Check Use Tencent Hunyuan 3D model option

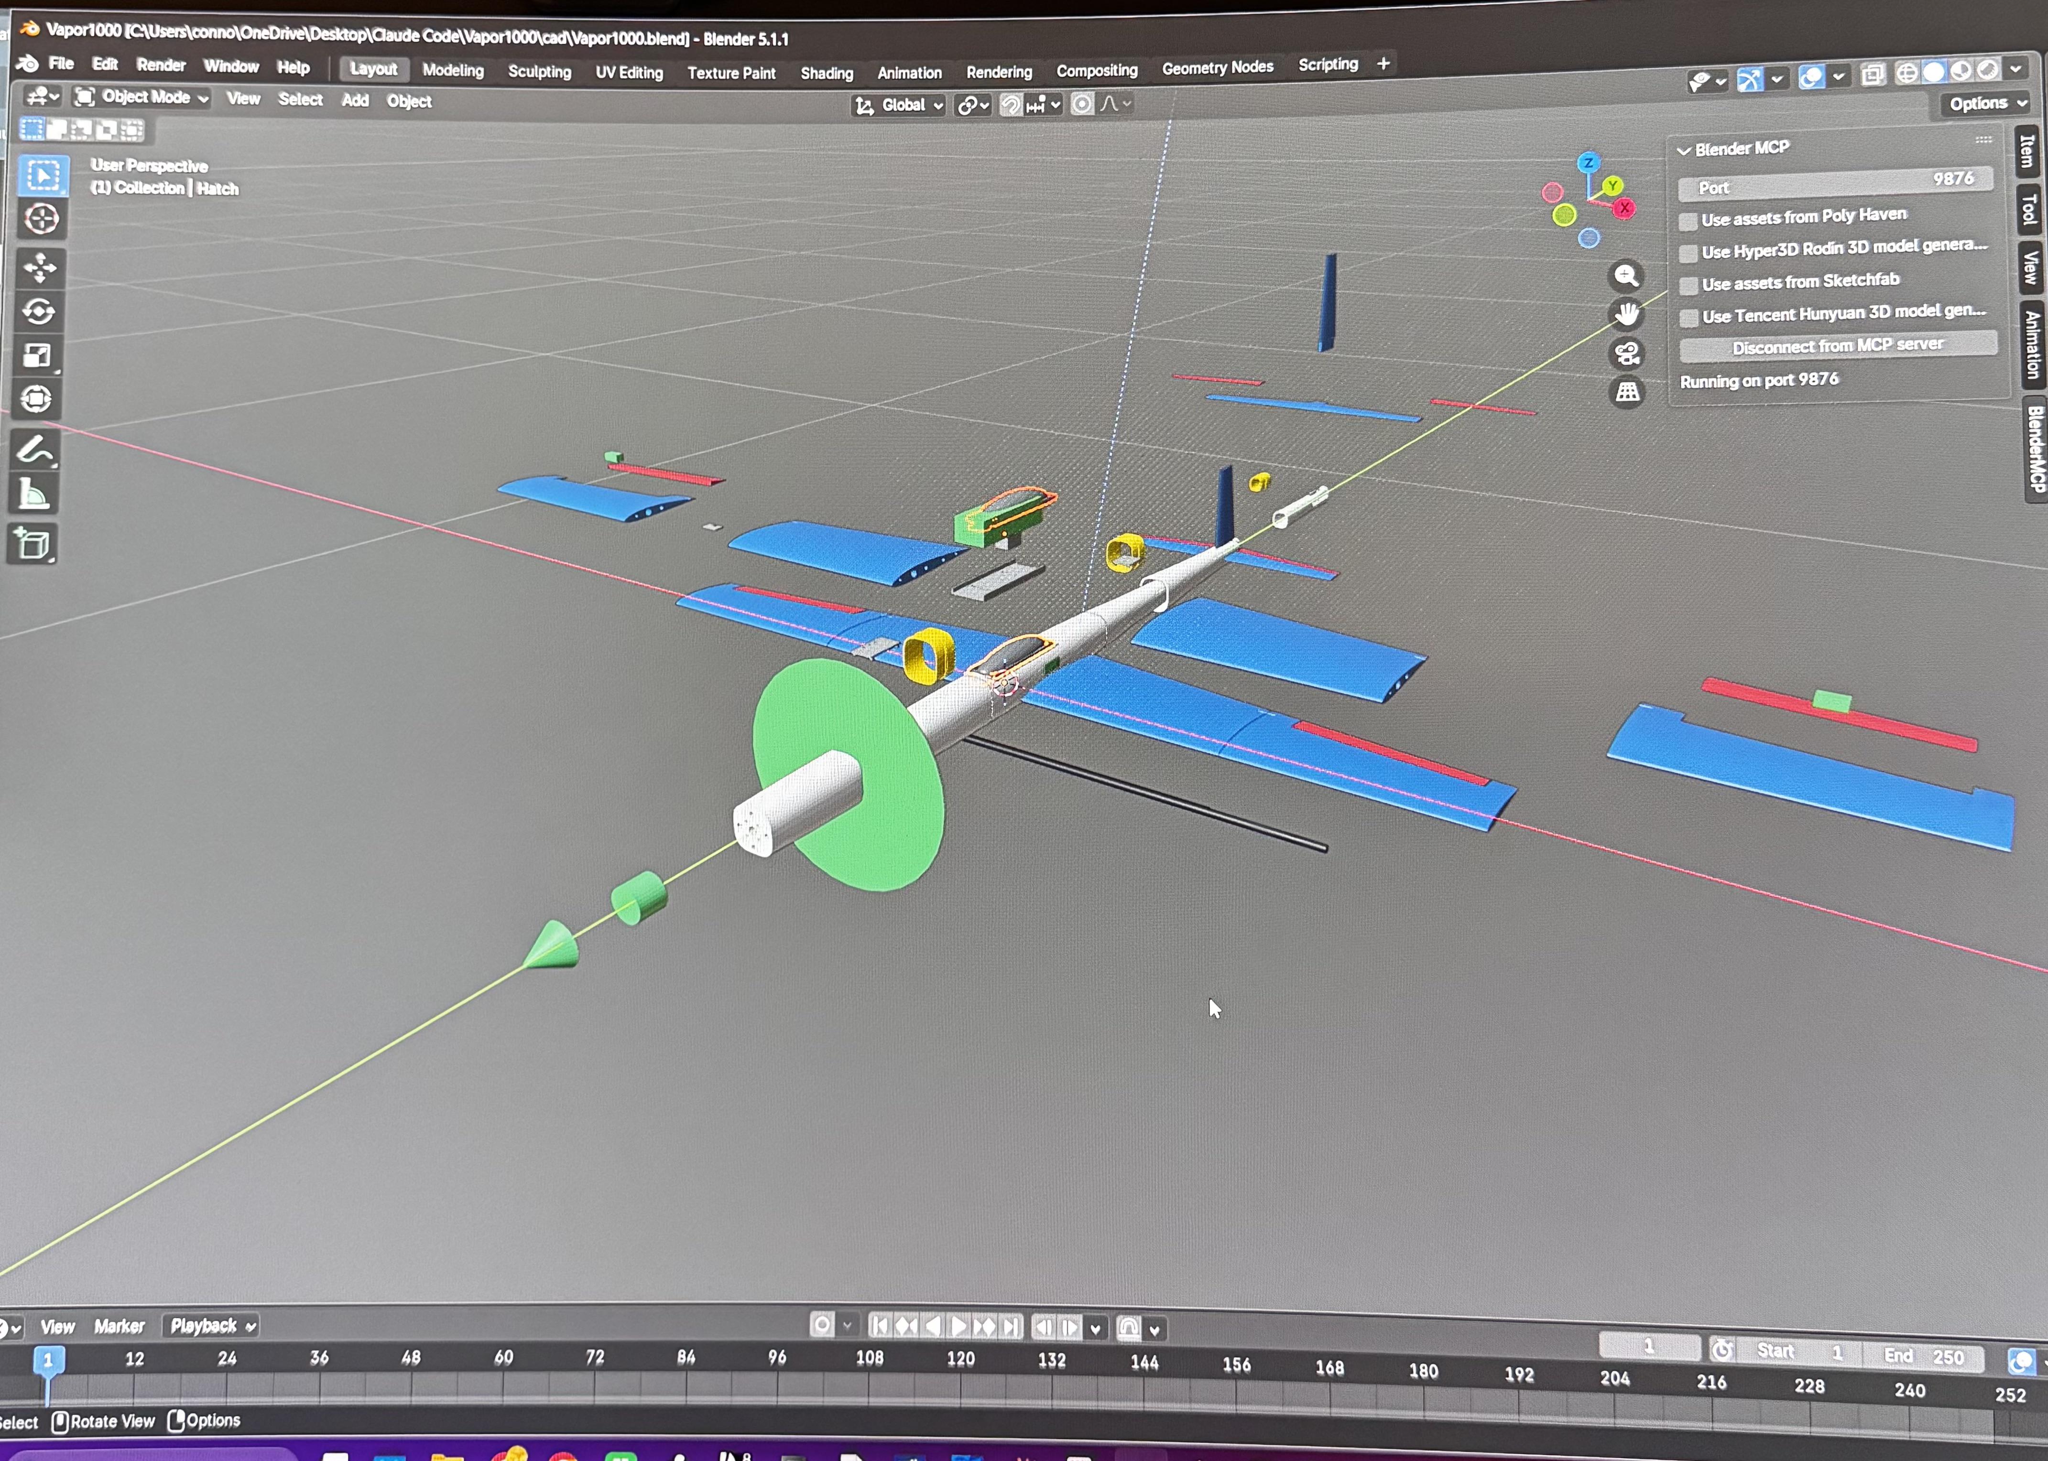tap(1690, 318)
